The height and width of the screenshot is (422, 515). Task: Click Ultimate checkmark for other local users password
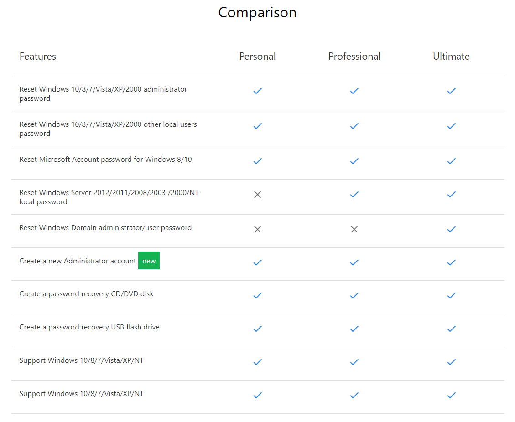(x=451, y=126)
